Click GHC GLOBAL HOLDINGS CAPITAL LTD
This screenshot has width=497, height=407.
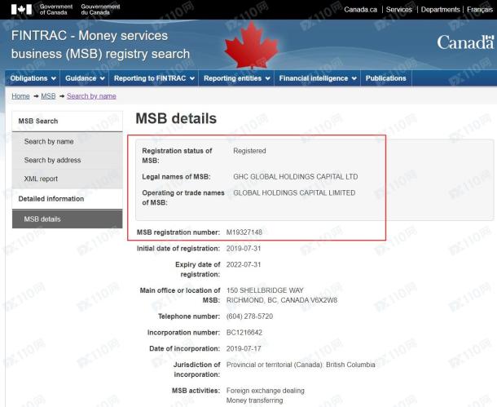click(296, 177)
